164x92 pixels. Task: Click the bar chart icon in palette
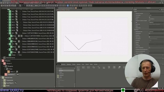point(104,67)
